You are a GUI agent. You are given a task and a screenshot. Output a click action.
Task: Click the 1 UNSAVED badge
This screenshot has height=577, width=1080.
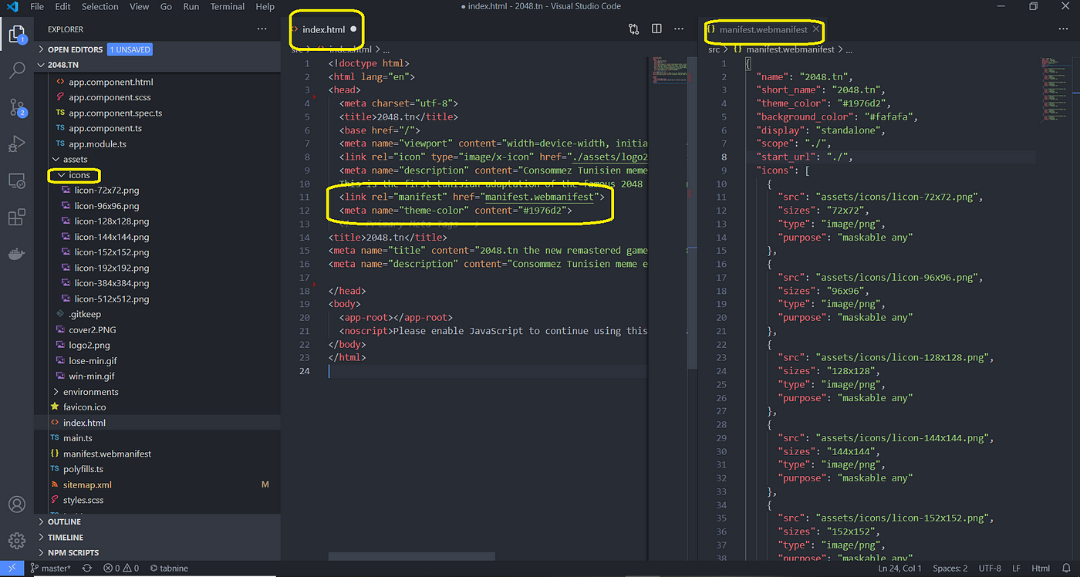tap(130, 49)
